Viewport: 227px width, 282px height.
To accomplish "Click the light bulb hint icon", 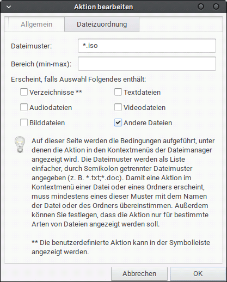I will (20, 144).
